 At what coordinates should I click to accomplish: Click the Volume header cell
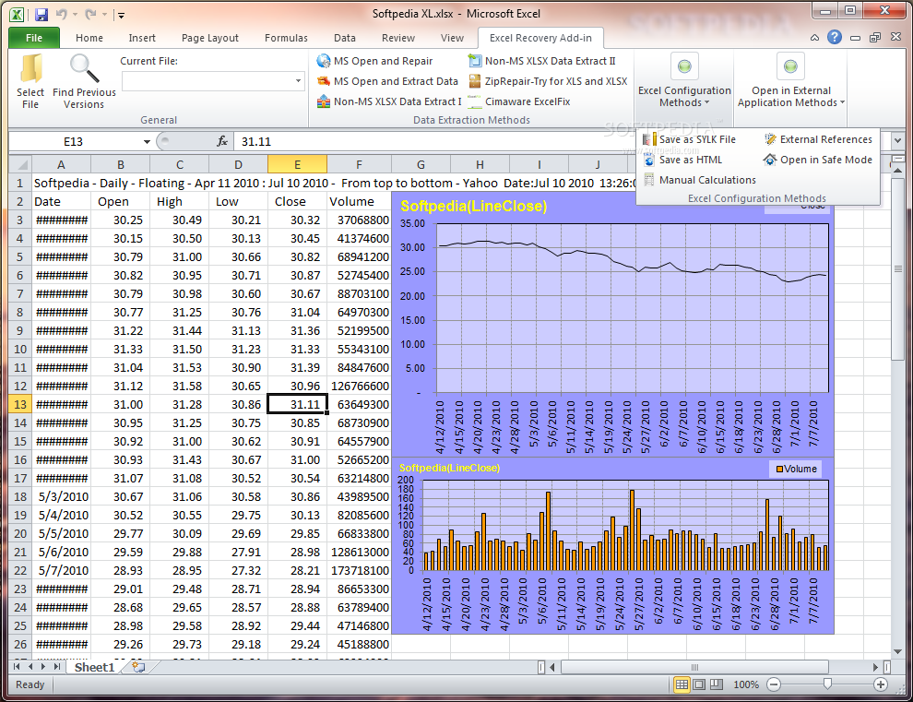[360, 202]
